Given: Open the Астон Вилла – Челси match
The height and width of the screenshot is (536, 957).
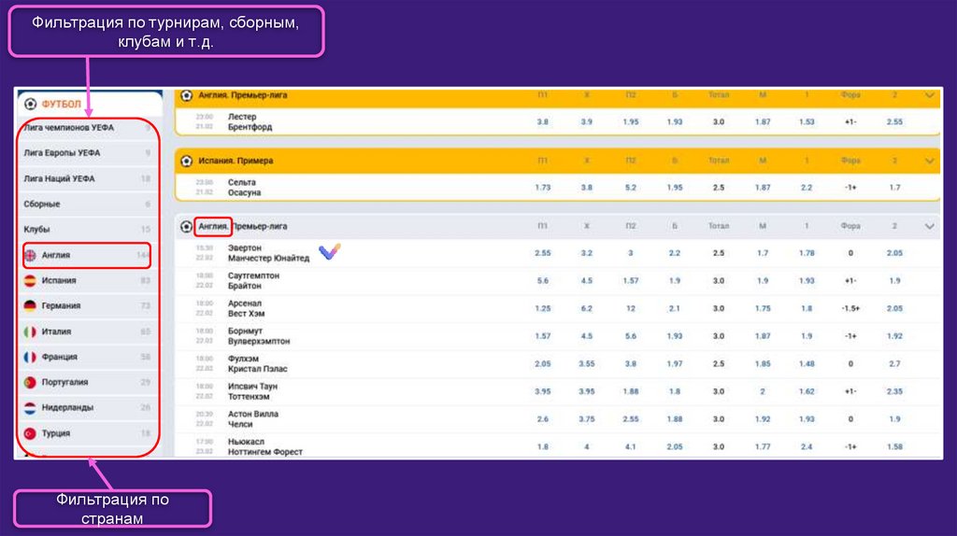Looking at the screenshot, I should (252, 419).
